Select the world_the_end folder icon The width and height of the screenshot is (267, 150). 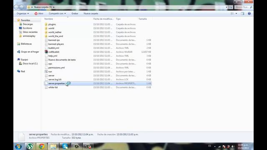pyautogui.click(x=46, y=36)
